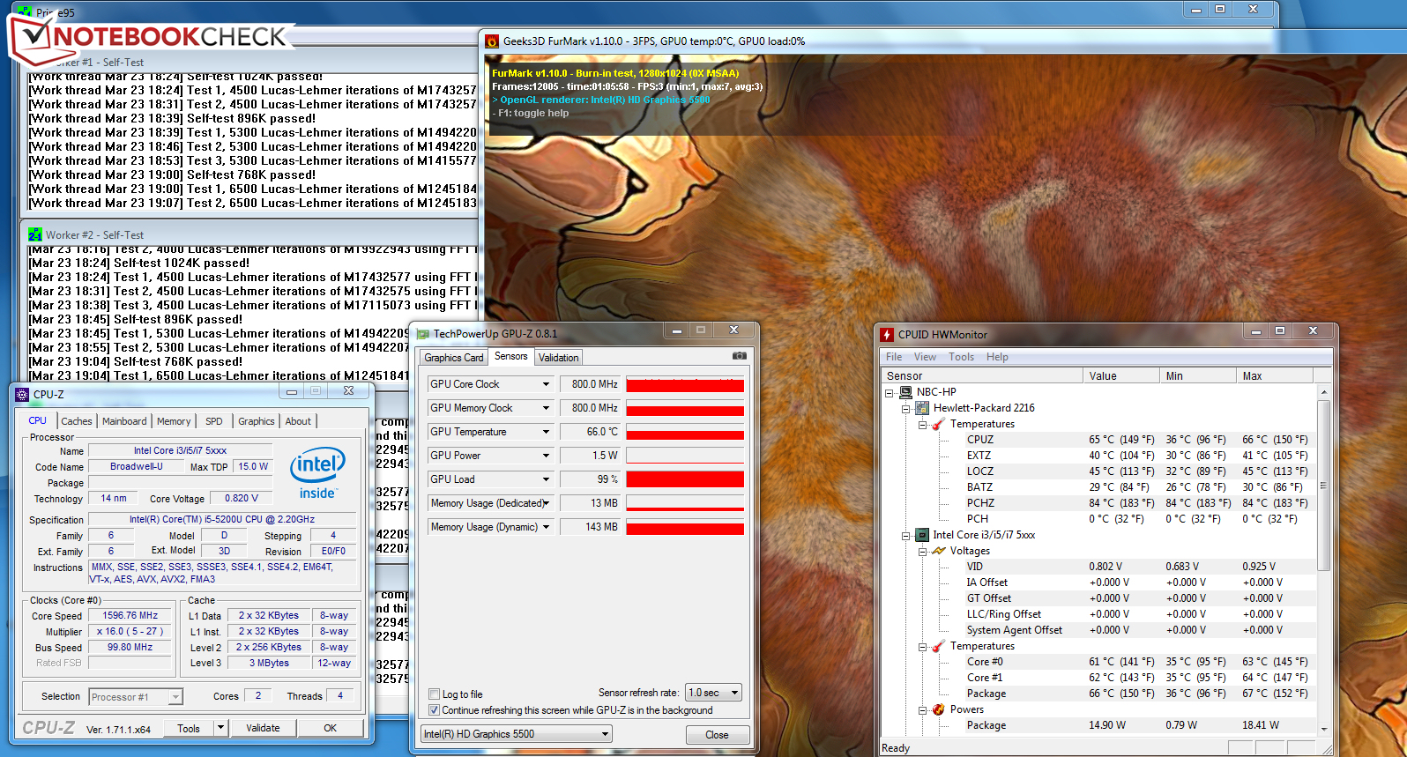Click the GPU-Z screenshot camera icon
Screen dimensions: 1407x757
coord(739,356)
